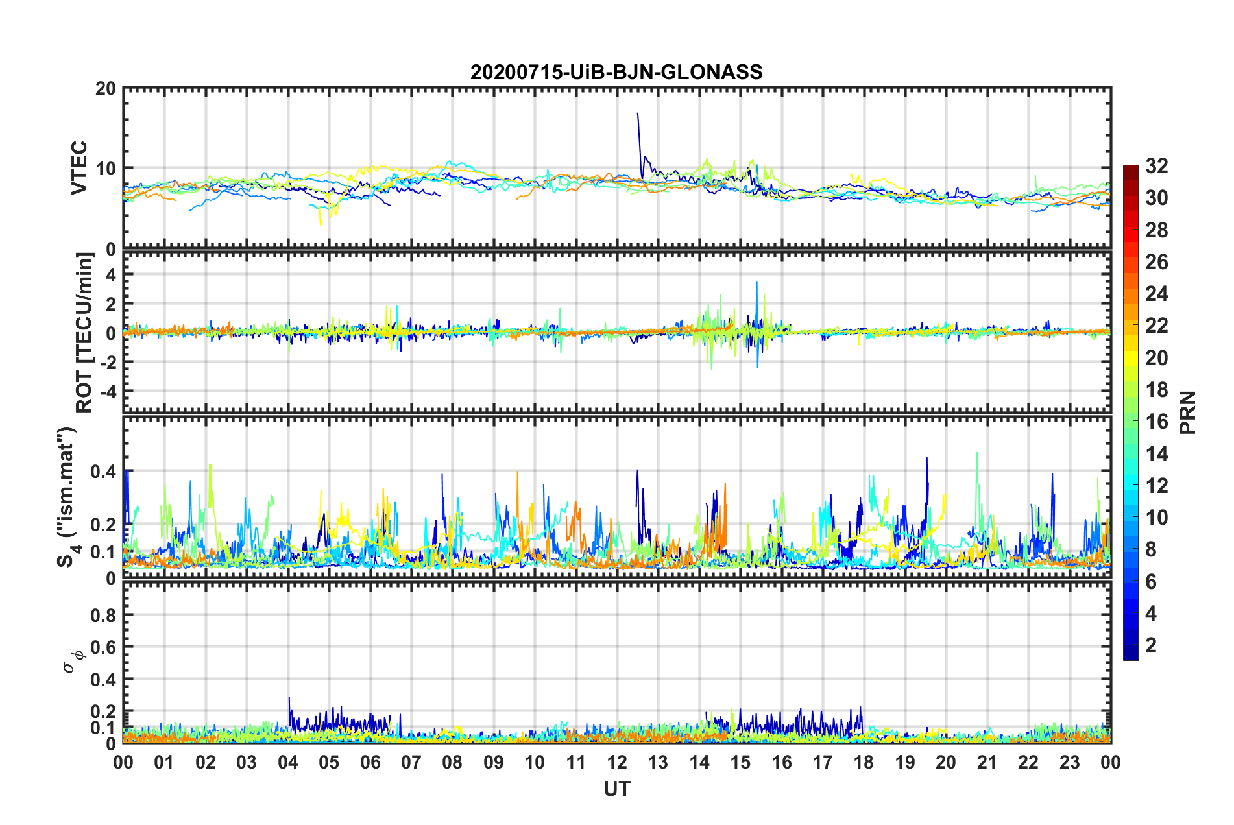Screen dimensions: 1234x825
Task: Click colorbar tick value 14
Action: coord(1156,454)
